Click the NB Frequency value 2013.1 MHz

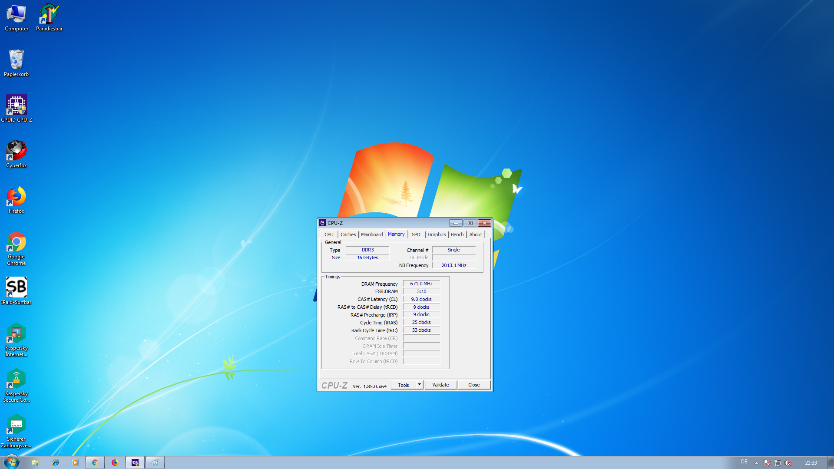453,265
